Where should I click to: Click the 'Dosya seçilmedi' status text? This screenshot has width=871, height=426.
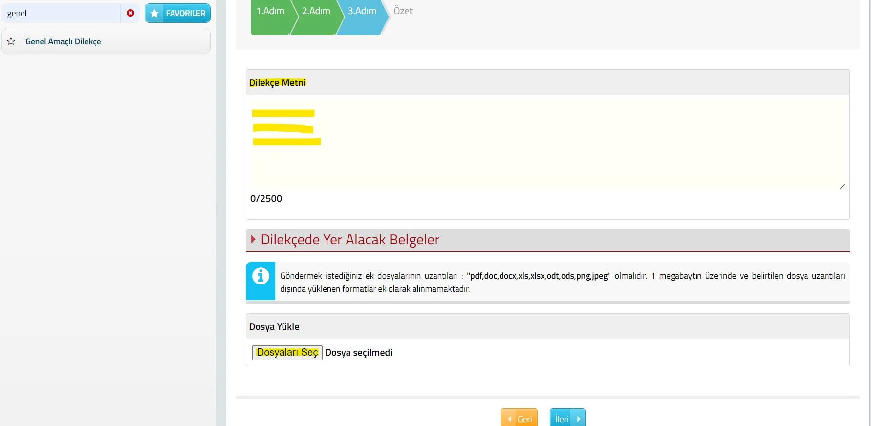pyautogui.click(x=359, y=352)
